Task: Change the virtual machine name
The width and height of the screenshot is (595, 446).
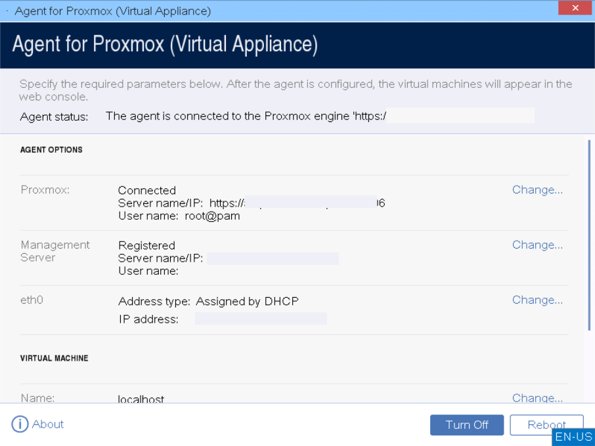Action: tap(537, 398)
